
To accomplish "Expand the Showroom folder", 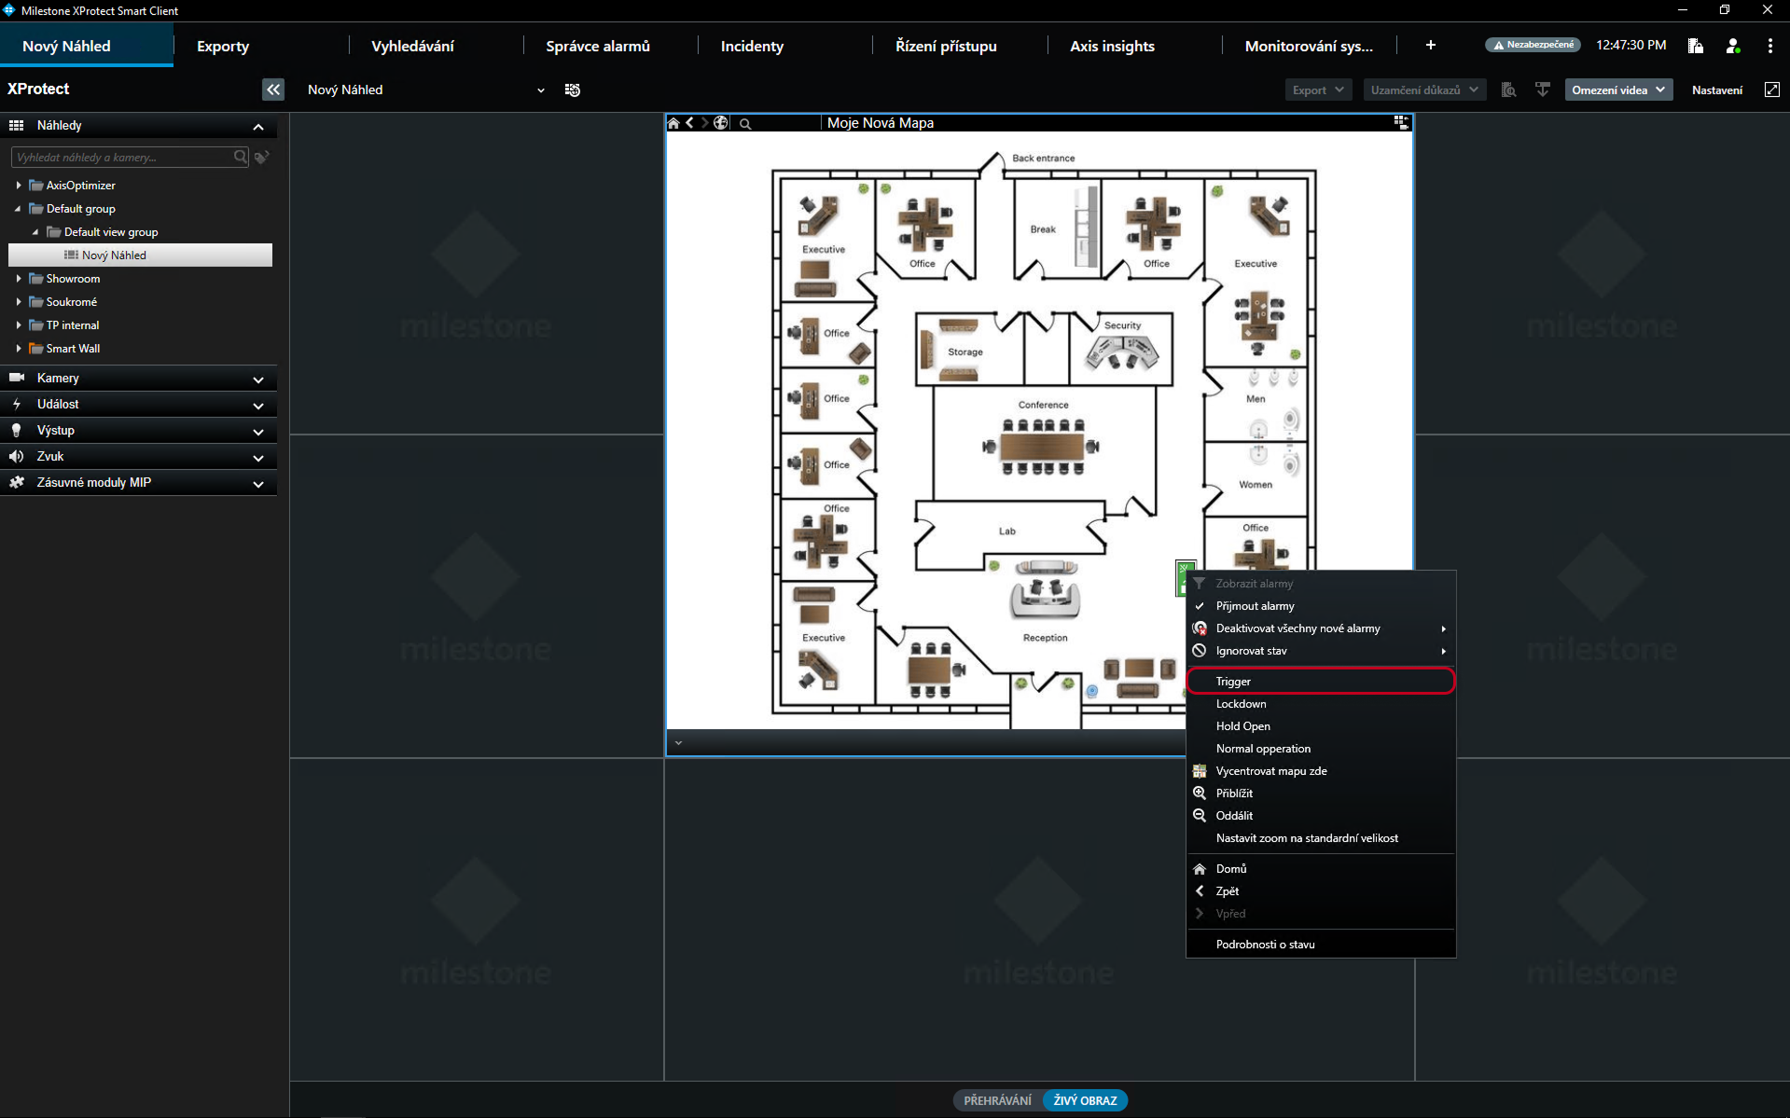I will tap(19, 279).
